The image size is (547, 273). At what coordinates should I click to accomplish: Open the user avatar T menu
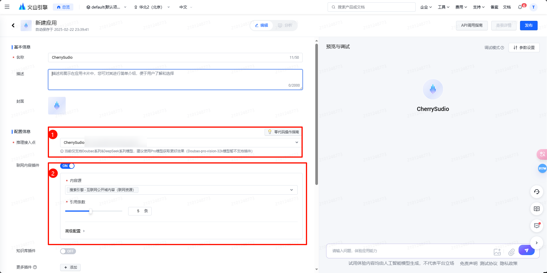534,7
